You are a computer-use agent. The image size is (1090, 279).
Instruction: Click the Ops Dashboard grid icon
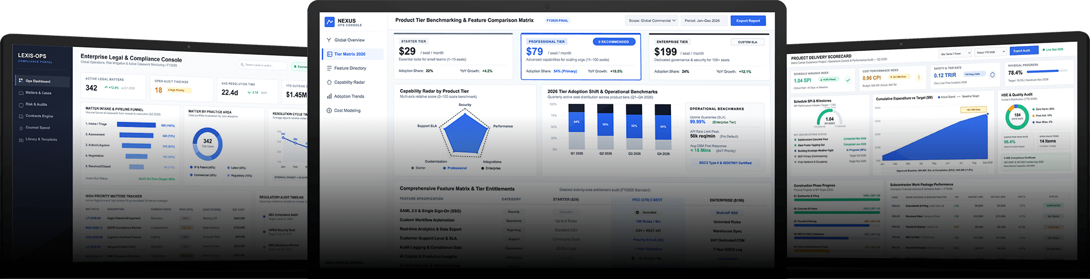(x=21, y=81)
